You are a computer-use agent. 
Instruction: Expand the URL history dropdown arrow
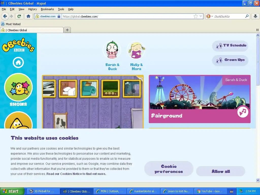click(x=201, y=16)
